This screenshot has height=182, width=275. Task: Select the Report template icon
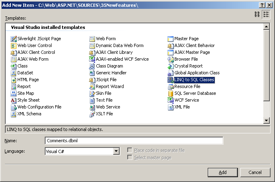coord(14,86)
